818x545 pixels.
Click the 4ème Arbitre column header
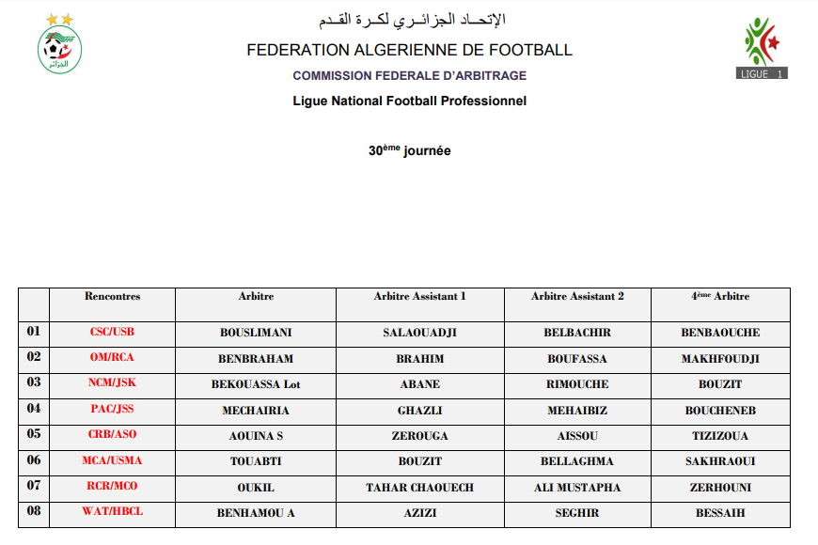pos(720,297)
